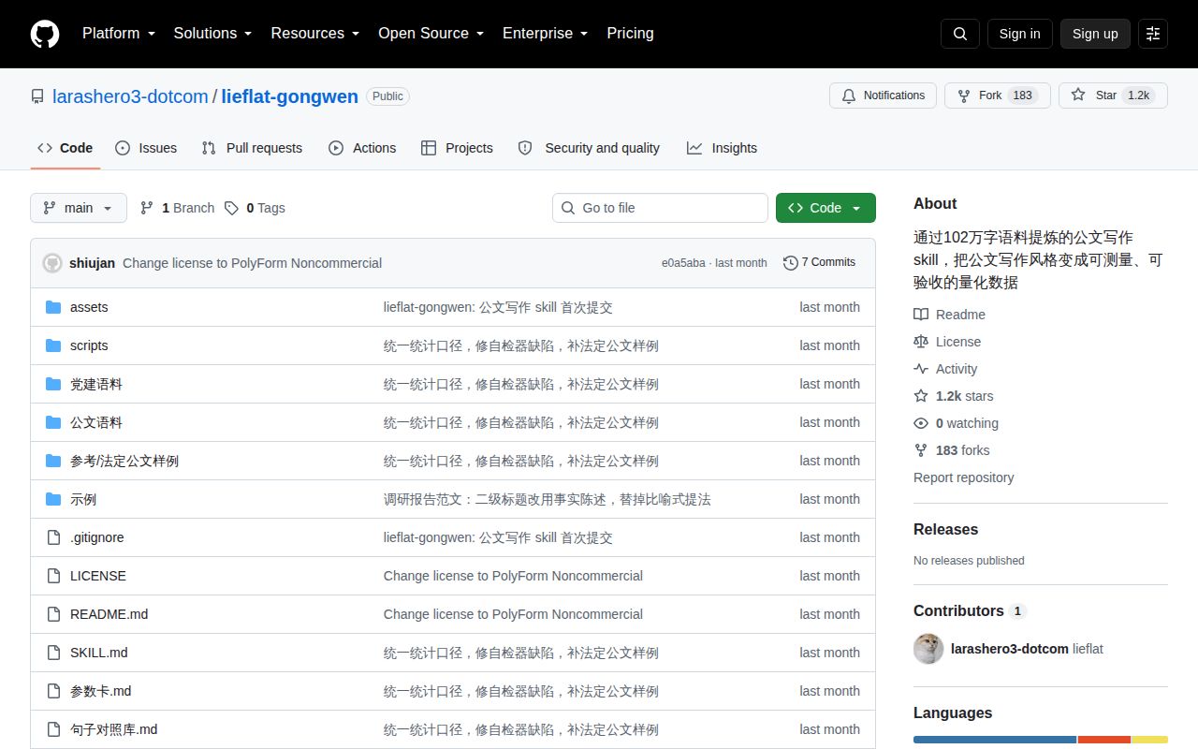The height and width of the screenshot is (749, 1198).
Task: Click the Report repository link
Action: tap(963, 477)
